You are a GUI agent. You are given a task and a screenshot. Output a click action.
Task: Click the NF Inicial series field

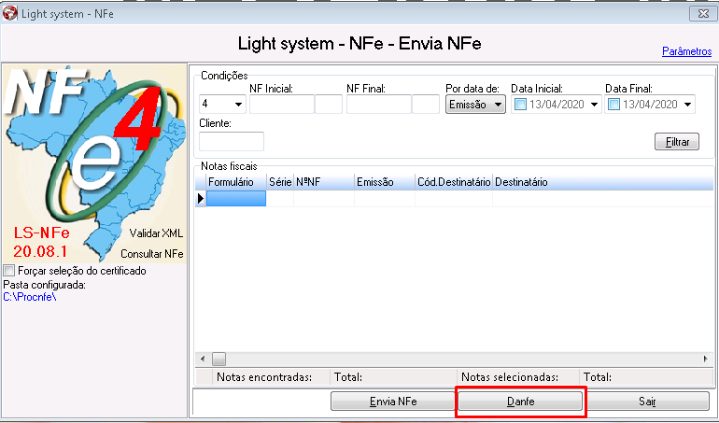pos(329,105)
